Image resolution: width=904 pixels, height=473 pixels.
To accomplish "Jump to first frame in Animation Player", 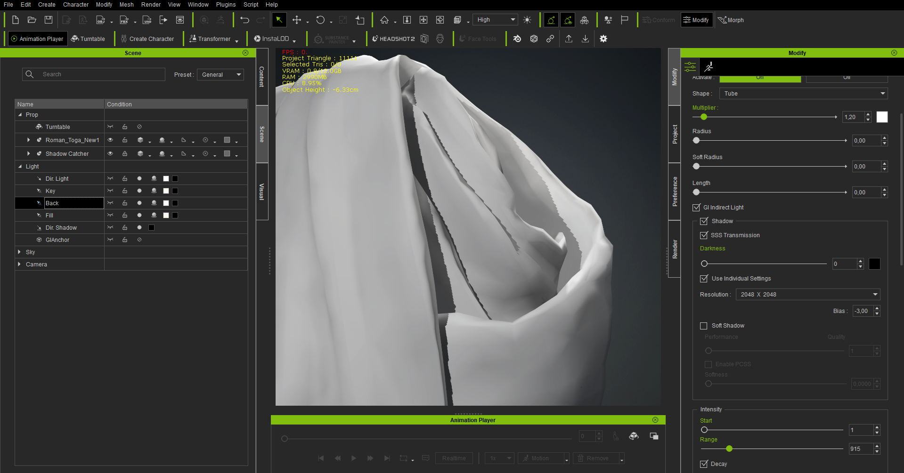I will click(x=321, y=458).
